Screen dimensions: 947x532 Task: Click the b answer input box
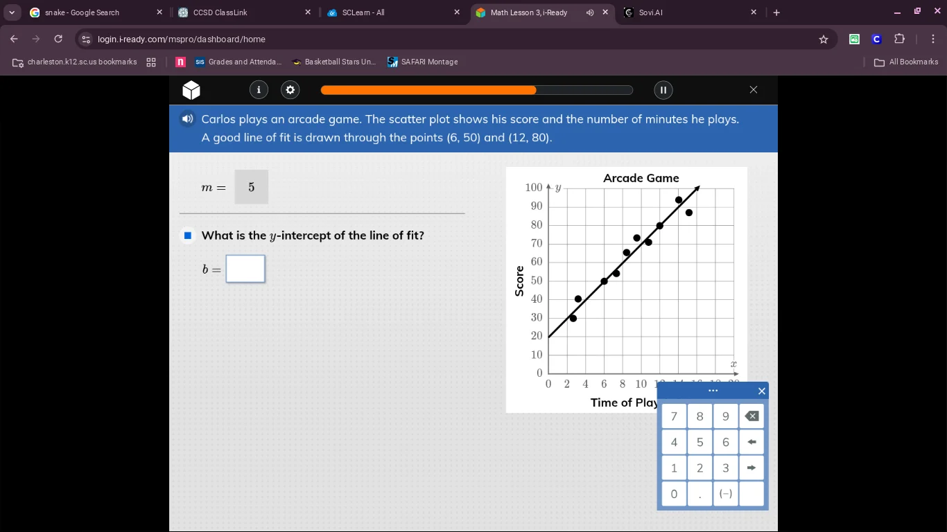coord(245,269)
